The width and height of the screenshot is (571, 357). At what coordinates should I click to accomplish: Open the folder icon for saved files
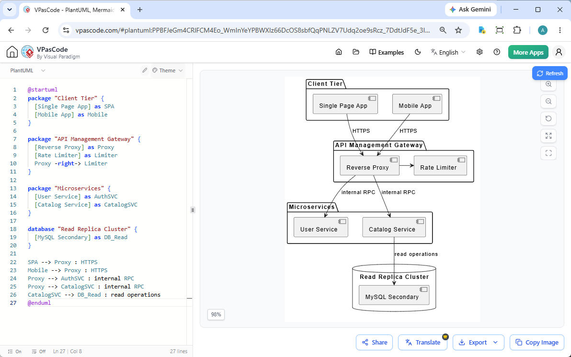click(x=356, y=52)
